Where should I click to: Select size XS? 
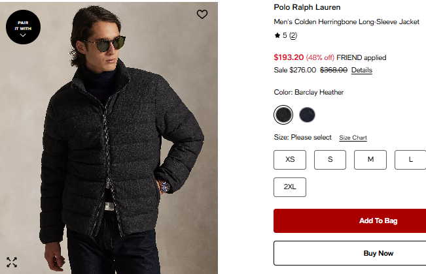point(290,160)
